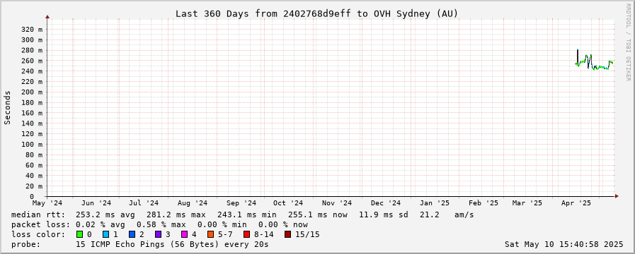Click the '281.2 ms max' value
This screenshot has height=254, width=635.
pos(176,214)
